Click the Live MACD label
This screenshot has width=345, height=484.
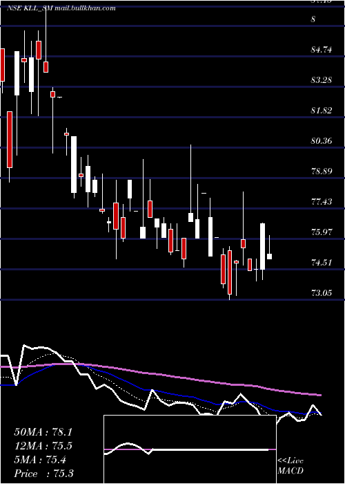(x=290, y=466)
